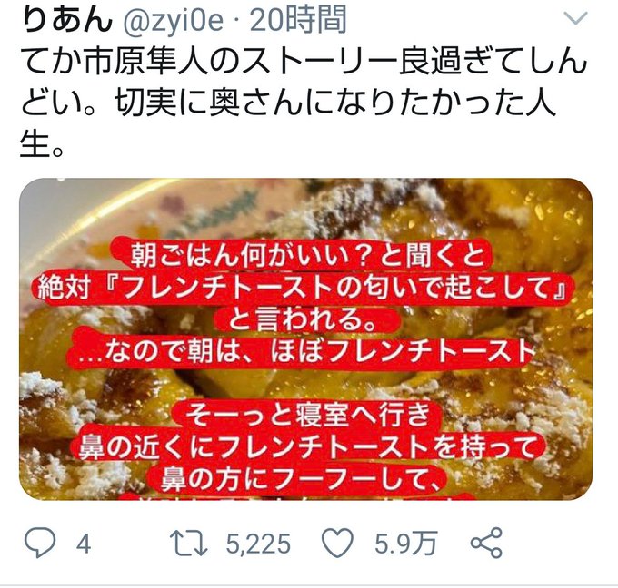Expand the tweet options chevron menu
Viewport: 618px width, 588px height.
576,18
